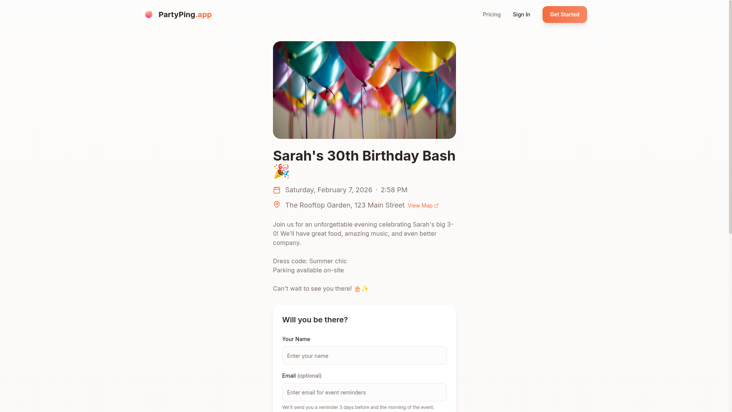
Task: Click the balloon cover image
Action: [x=364, y=90]
